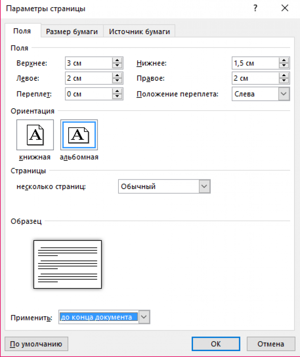Decrease the Правое margin with down arrow
Viewport: 300px width, 357px height.
click(x=284, y=80)
